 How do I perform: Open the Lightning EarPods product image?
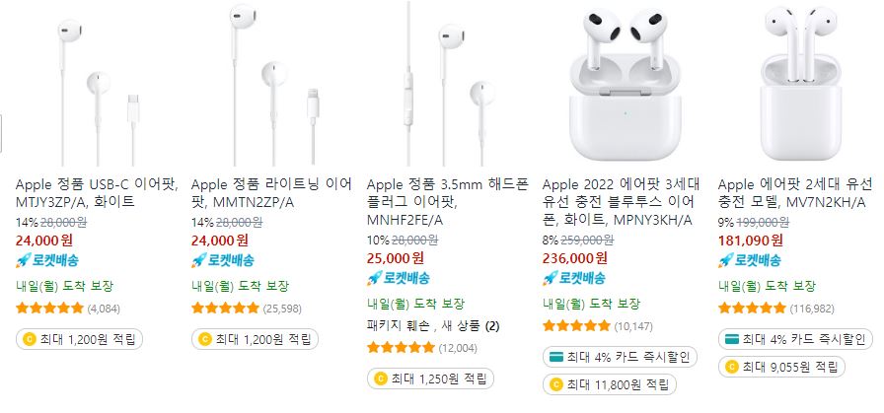point(272,85)
